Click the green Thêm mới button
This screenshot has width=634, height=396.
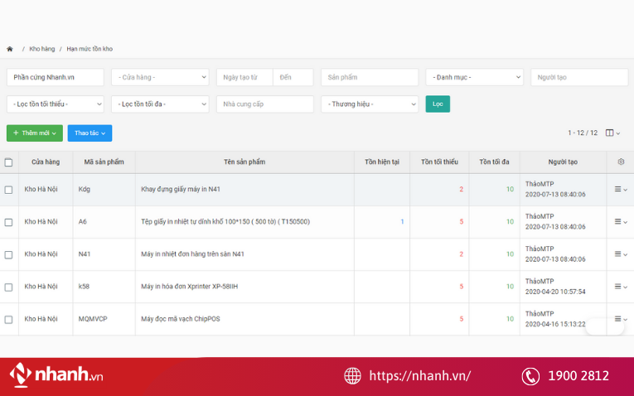coord(35,133)
